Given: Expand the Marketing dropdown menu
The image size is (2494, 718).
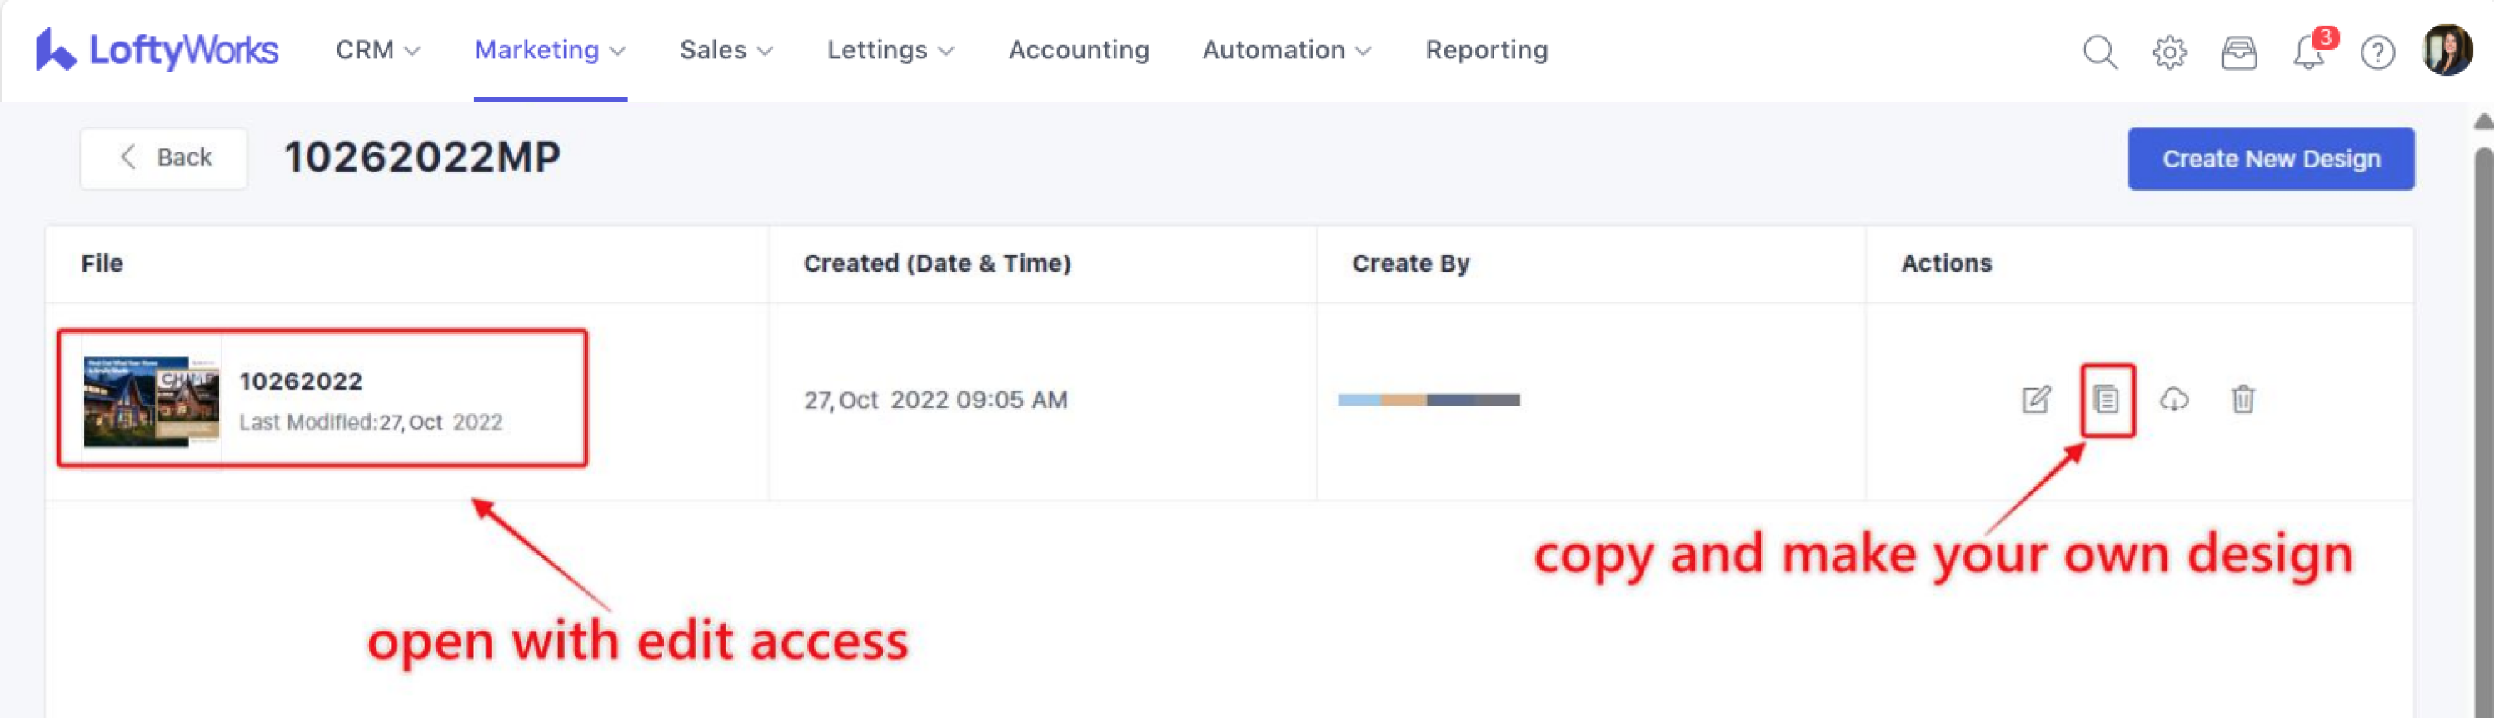Looking at the screenshot, I should (x=549, y=49).
